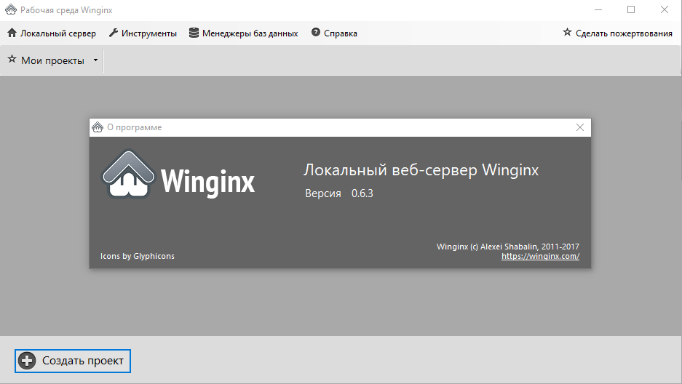Click the question mark help icon
The image size is (682, 384).
tap(316, 32)
